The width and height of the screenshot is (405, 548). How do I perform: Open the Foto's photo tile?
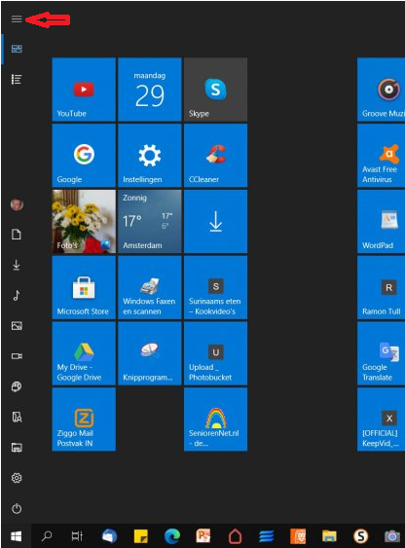click(x=84, y=222)
